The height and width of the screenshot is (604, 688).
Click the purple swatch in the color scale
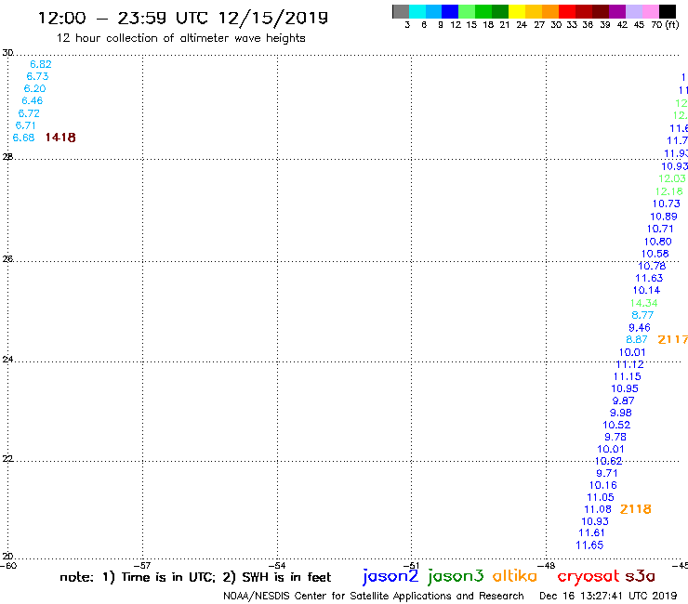click(617, 11)
